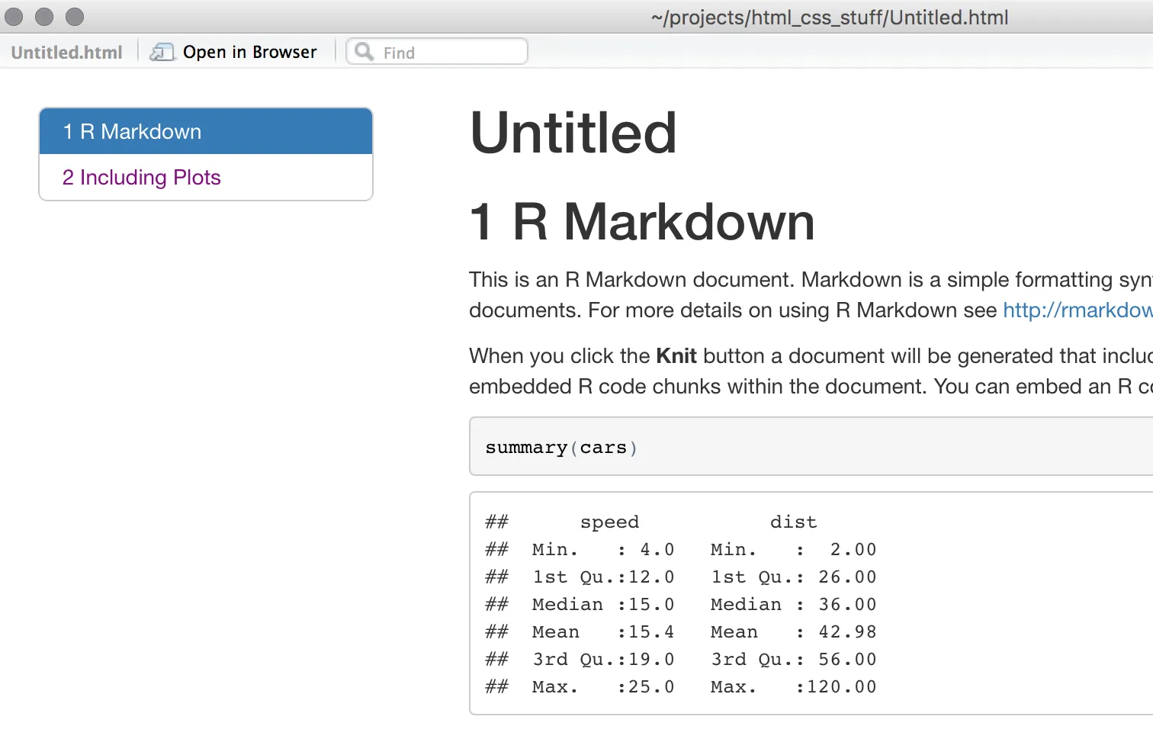The image size is (1153, 755).
Task: Open the rmarkdown hyperlink
Action: pyautogui.click(x=1078, y=310)
